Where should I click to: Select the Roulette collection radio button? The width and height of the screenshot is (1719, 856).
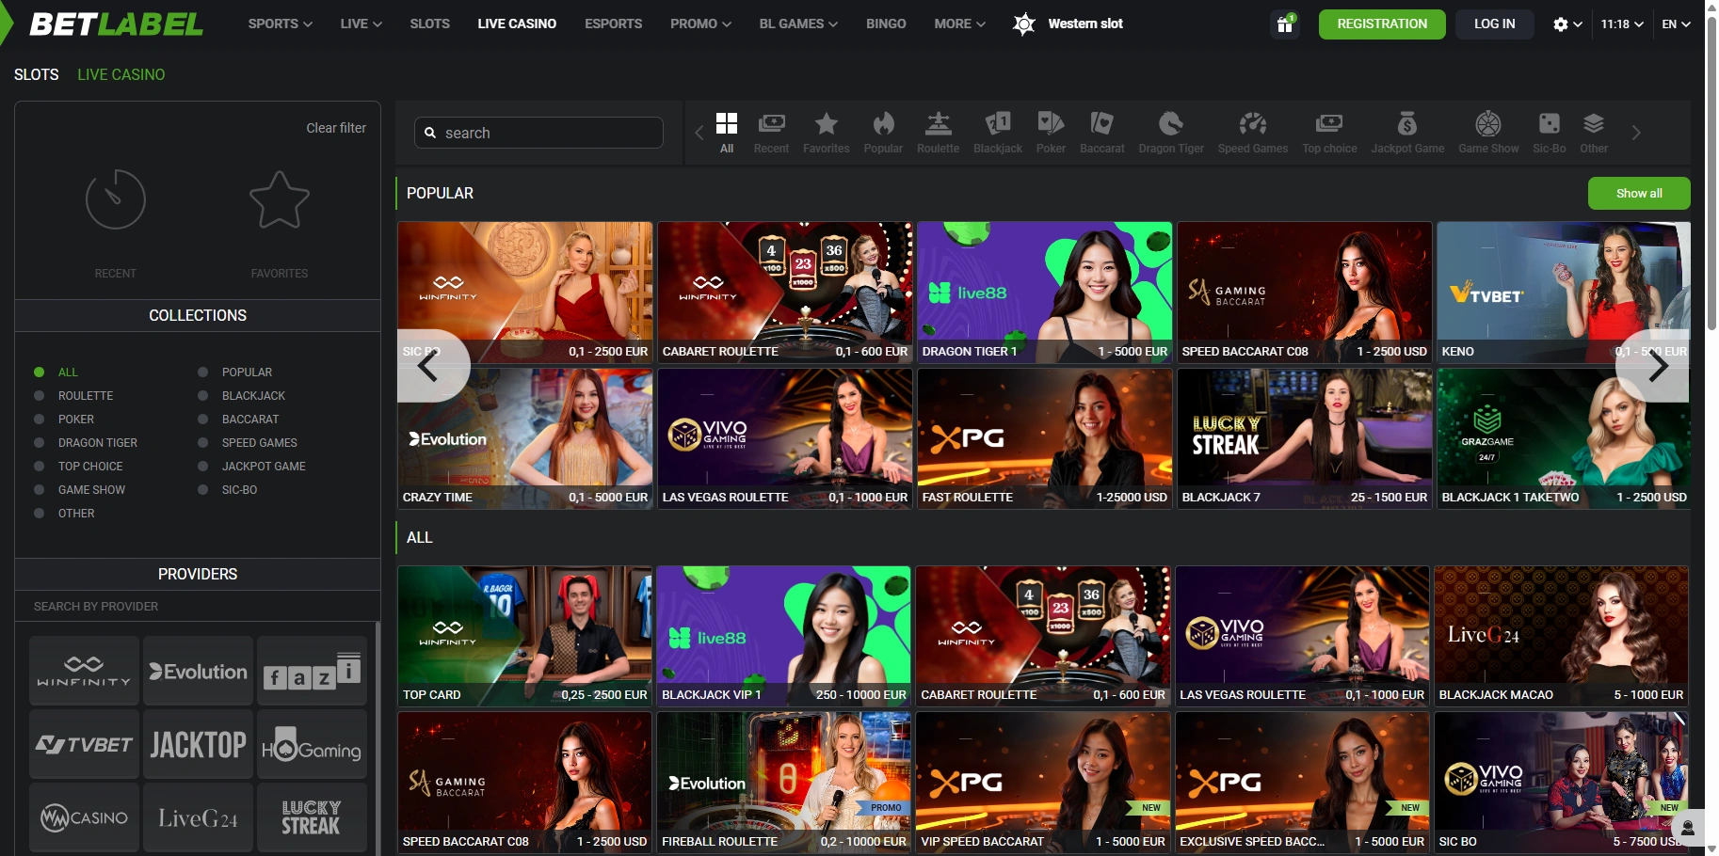click(40, 396)
